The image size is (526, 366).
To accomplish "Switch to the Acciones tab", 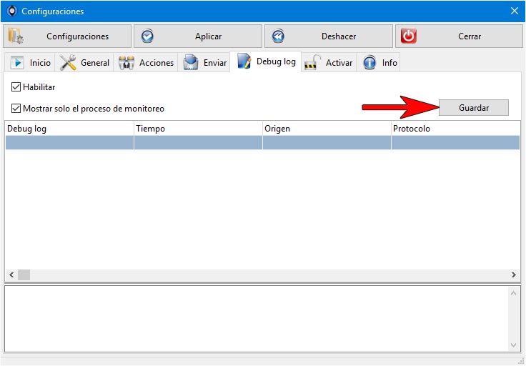I will tap(146, 62).
